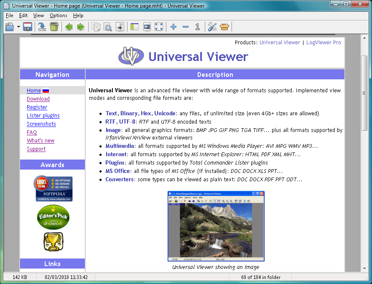Click the '142 KB' status bar entry
This screenshot has height=284, width=372.
click(20, 277)
